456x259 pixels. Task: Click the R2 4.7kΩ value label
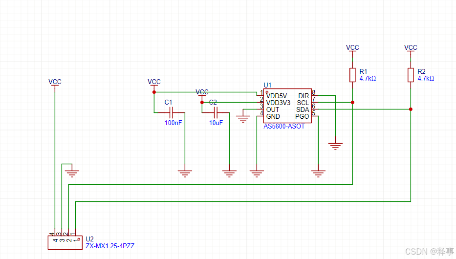[426, 79]
